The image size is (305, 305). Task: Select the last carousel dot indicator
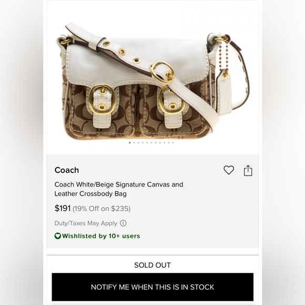(x=173, y=143)
